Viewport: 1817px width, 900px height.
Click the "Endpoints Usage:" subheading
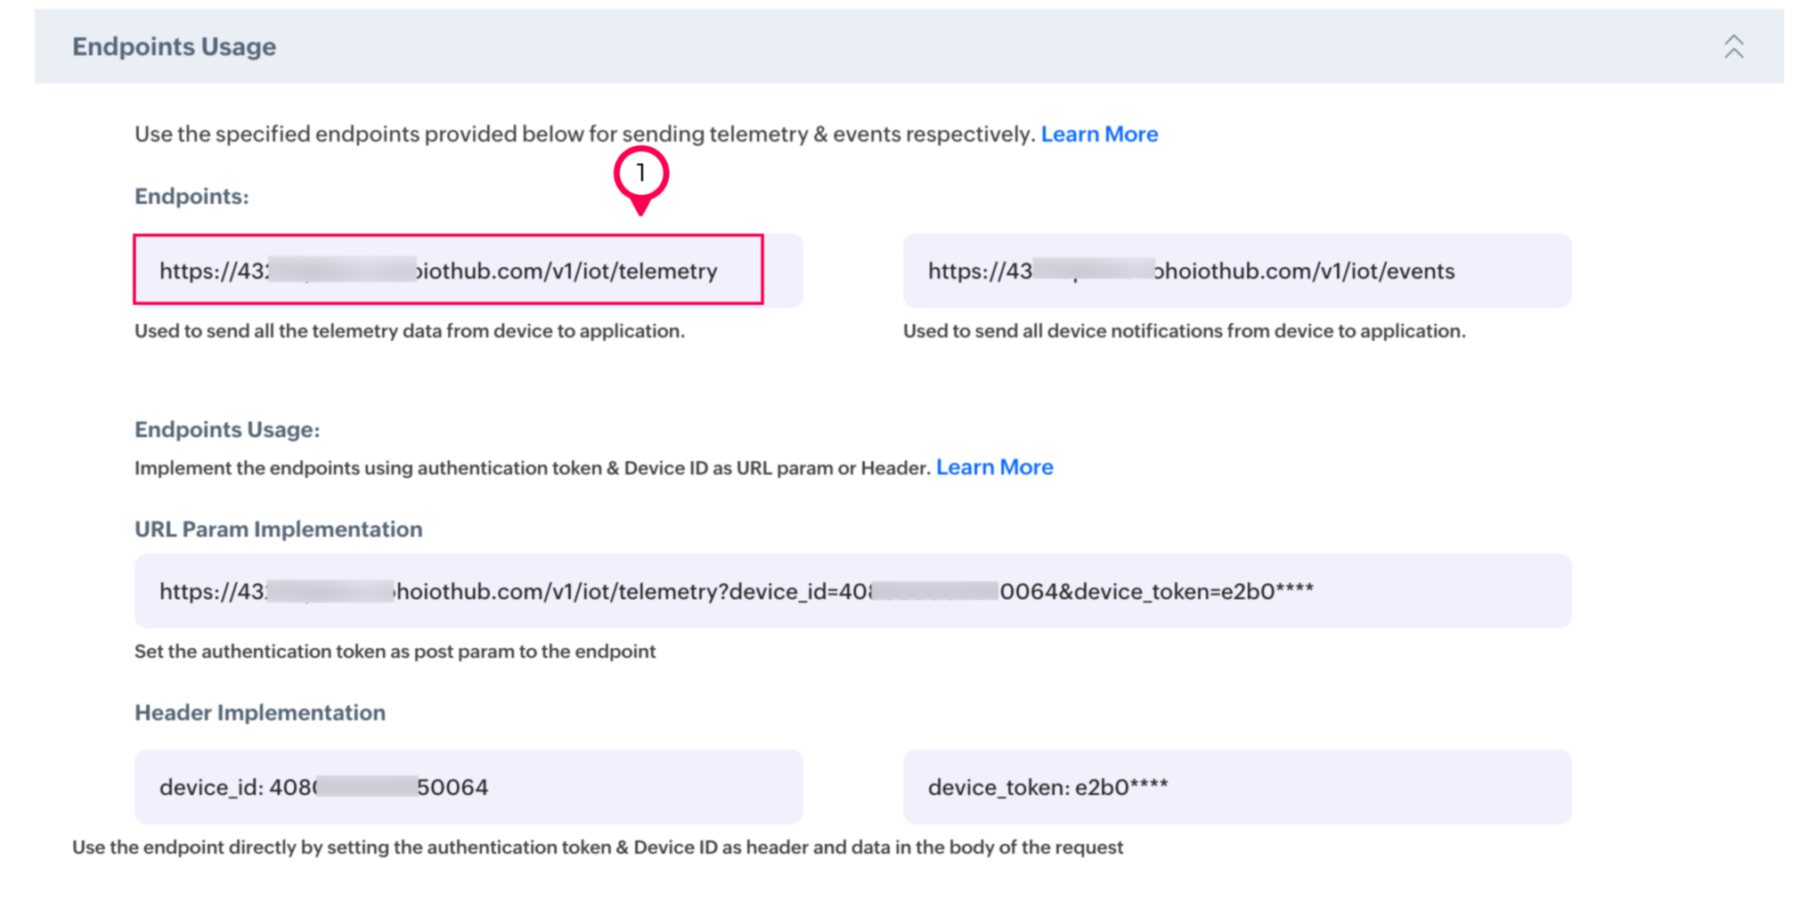(227, 430)
